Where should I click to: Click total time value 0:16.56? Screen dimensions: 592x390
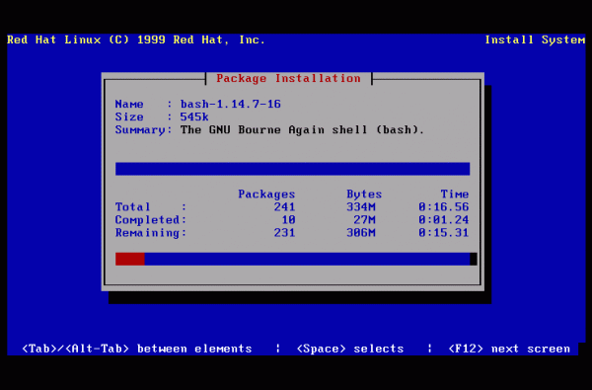(x=444, y=206)
